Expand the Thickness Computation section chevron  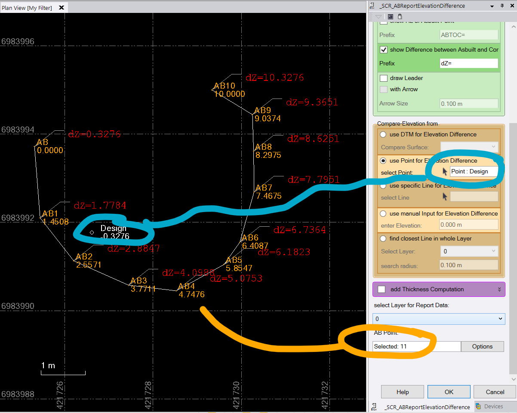pyautogui.click(x=500, y=290)
